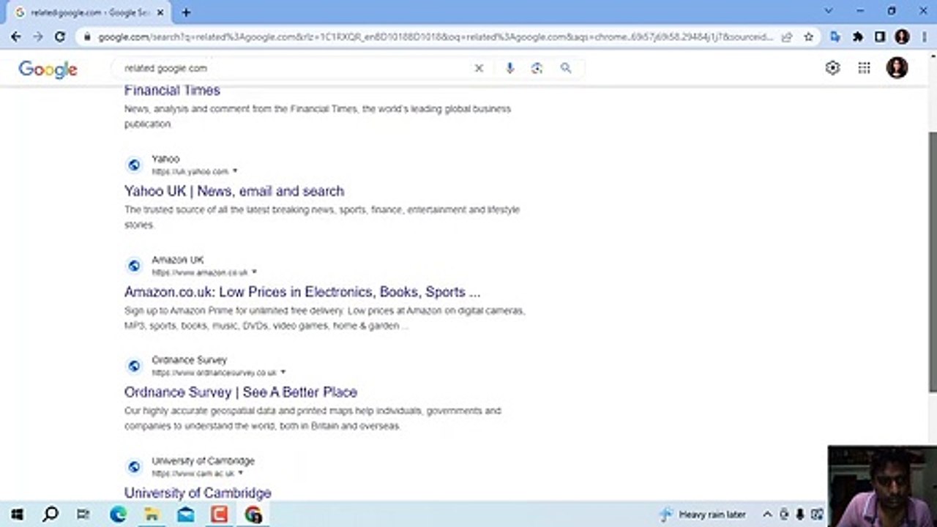
Task: Open the Google account avatar menu
Action: click(x=897, y=68)
